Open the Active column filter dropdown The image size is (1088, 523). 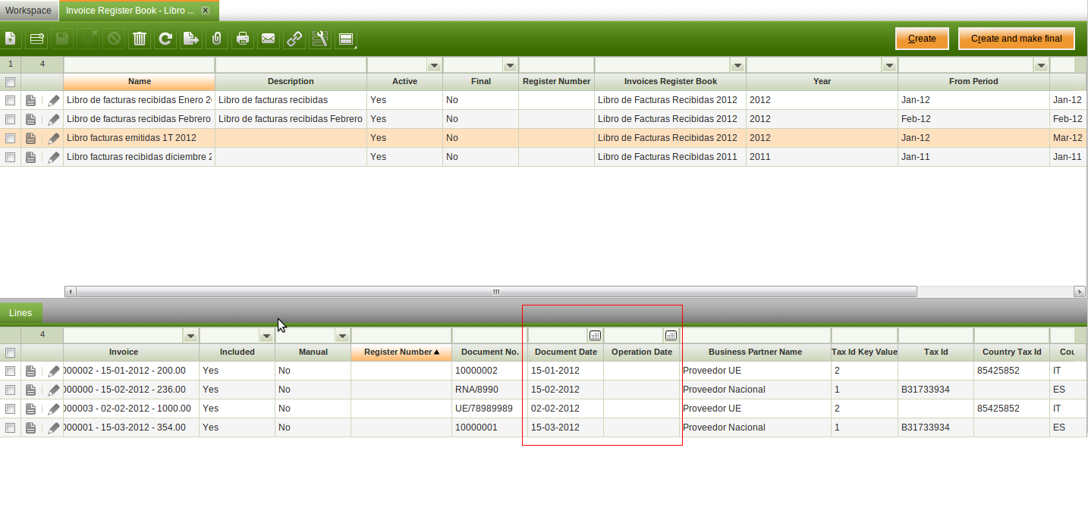(434, 66)
